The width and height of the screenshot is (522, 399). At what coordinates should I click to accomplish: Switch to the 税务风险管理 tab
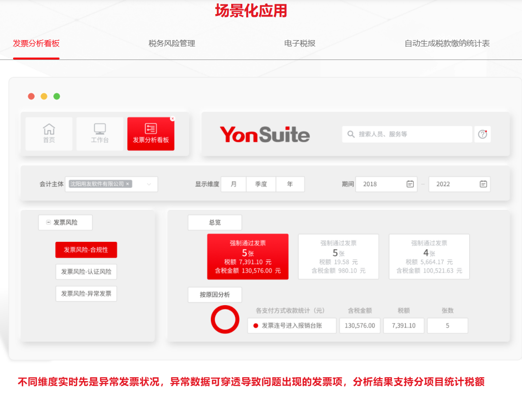coord(172,44)
